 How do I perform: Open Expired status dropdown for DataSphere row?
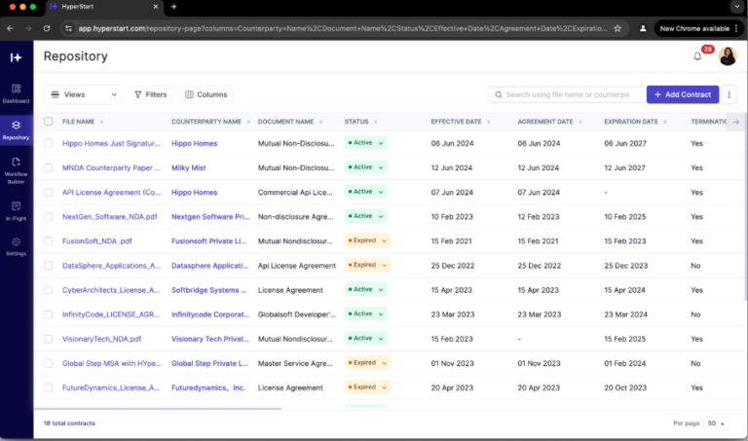(x=367, y=265)
